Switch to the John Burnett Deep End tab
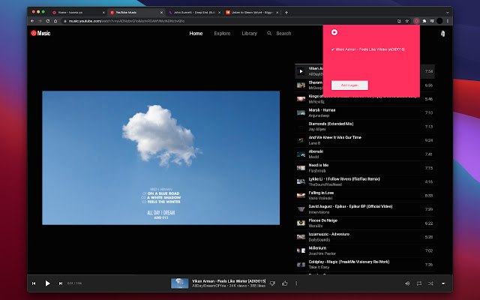This screenshot has width=480, height=300. tap(194, 13)
